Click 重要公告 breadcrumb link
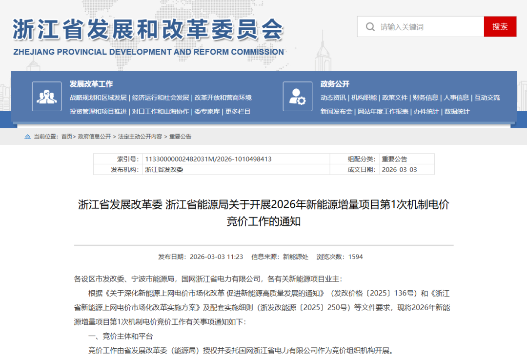This screenshot has width=527, height=358. 180,137
